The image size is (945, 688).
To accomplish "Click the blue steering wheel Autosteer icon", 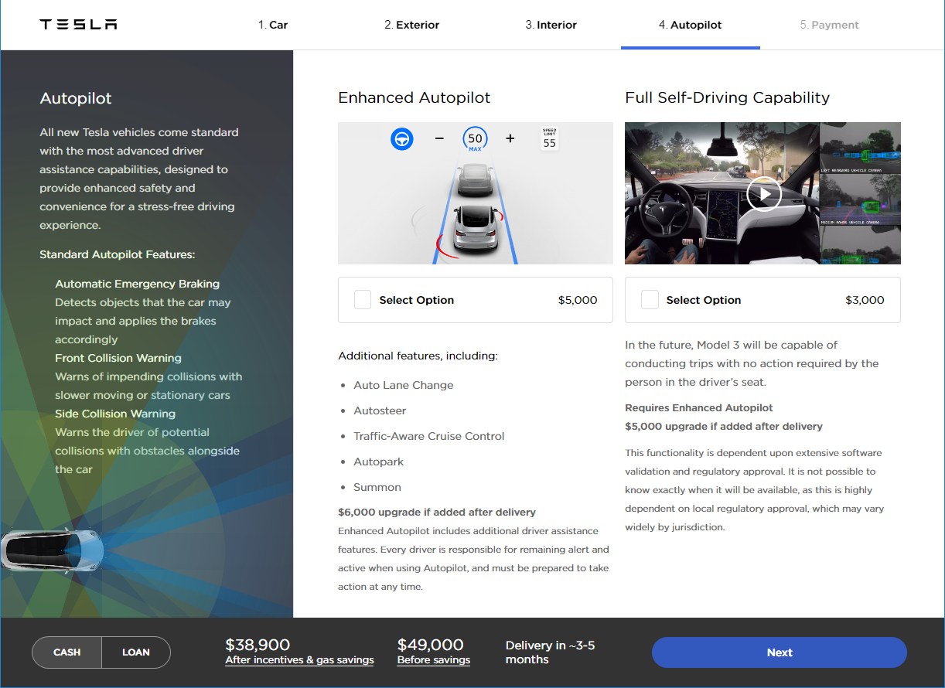I will coord(402,138).
